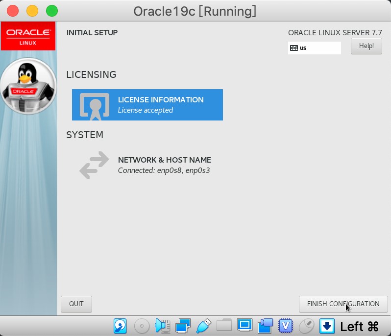This screenshot has width=391, height=336.
Task: Click the display settings status icon
Action: [244, 325]
